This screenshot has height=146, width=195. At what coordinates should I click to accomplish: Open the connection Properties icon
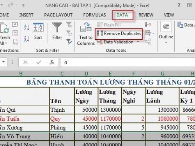point(15,33)
